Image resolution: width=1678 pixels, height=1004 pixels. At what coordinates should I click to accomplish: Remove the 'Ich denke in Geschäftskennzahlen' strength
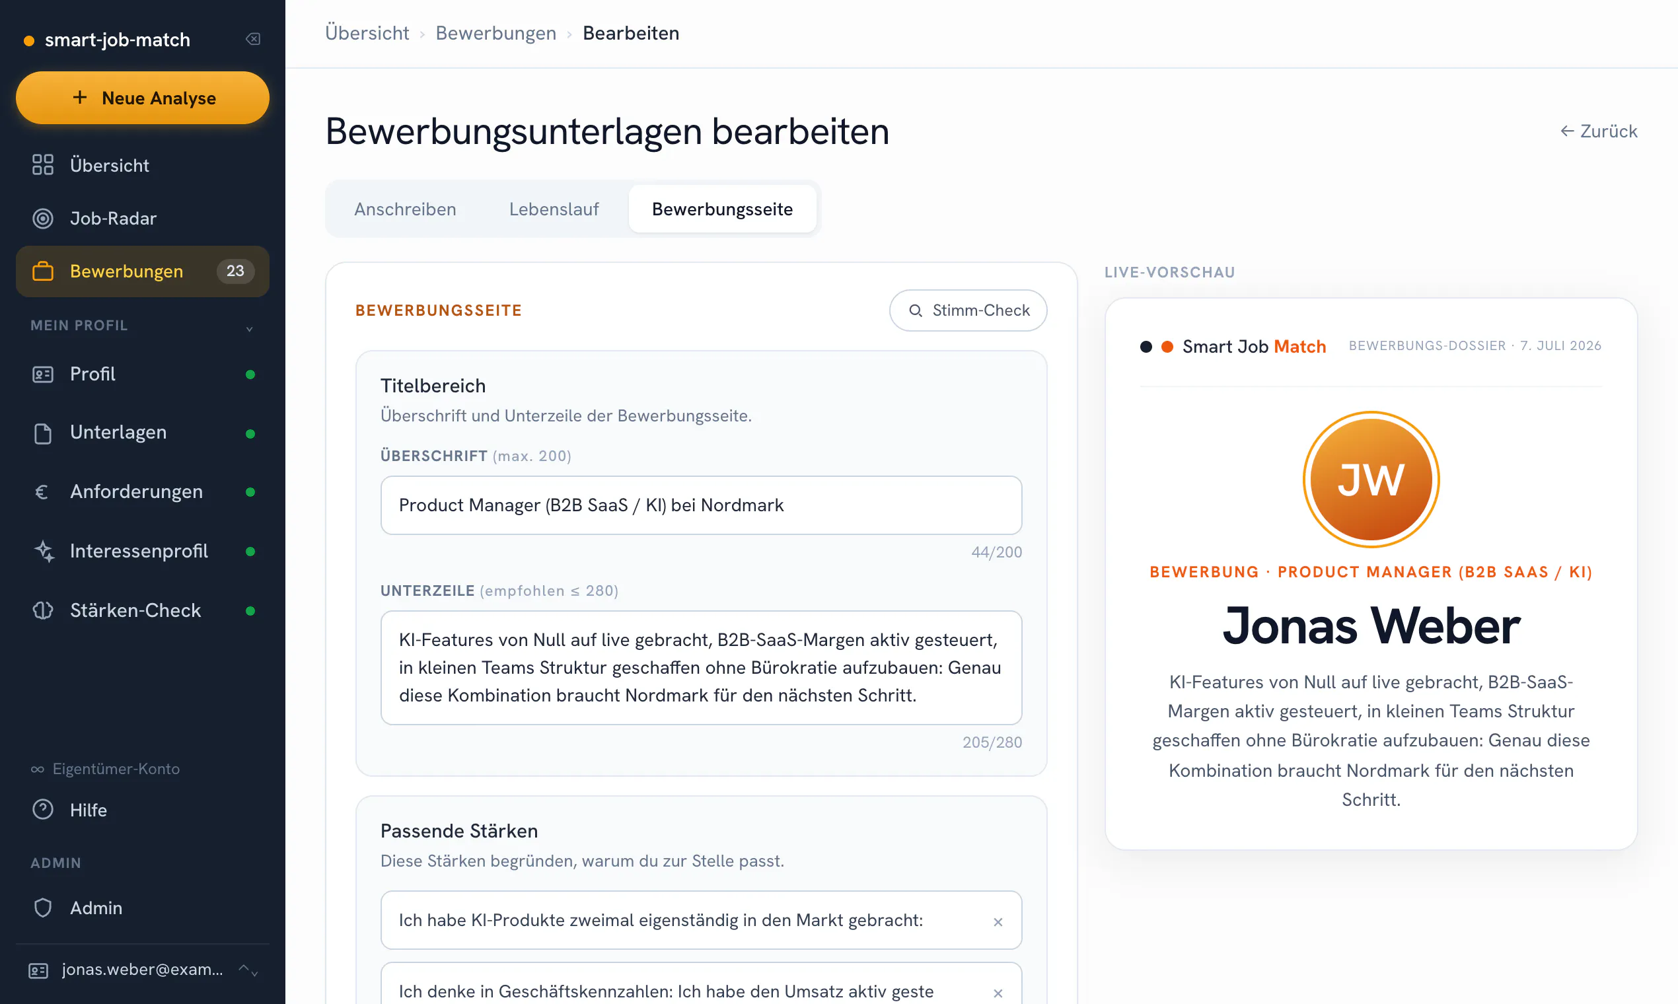[x=998, y=993]
